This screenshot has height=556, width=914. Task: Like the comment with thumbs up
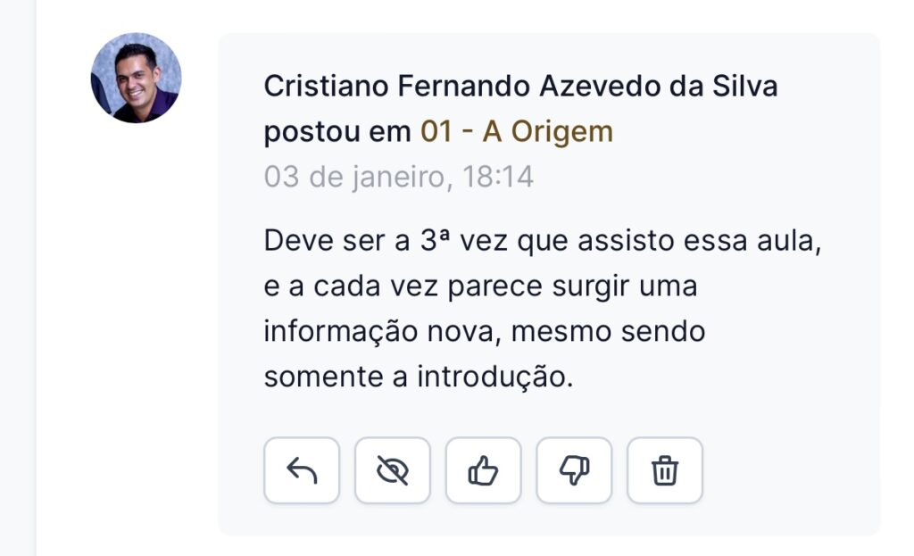[484, 470]
